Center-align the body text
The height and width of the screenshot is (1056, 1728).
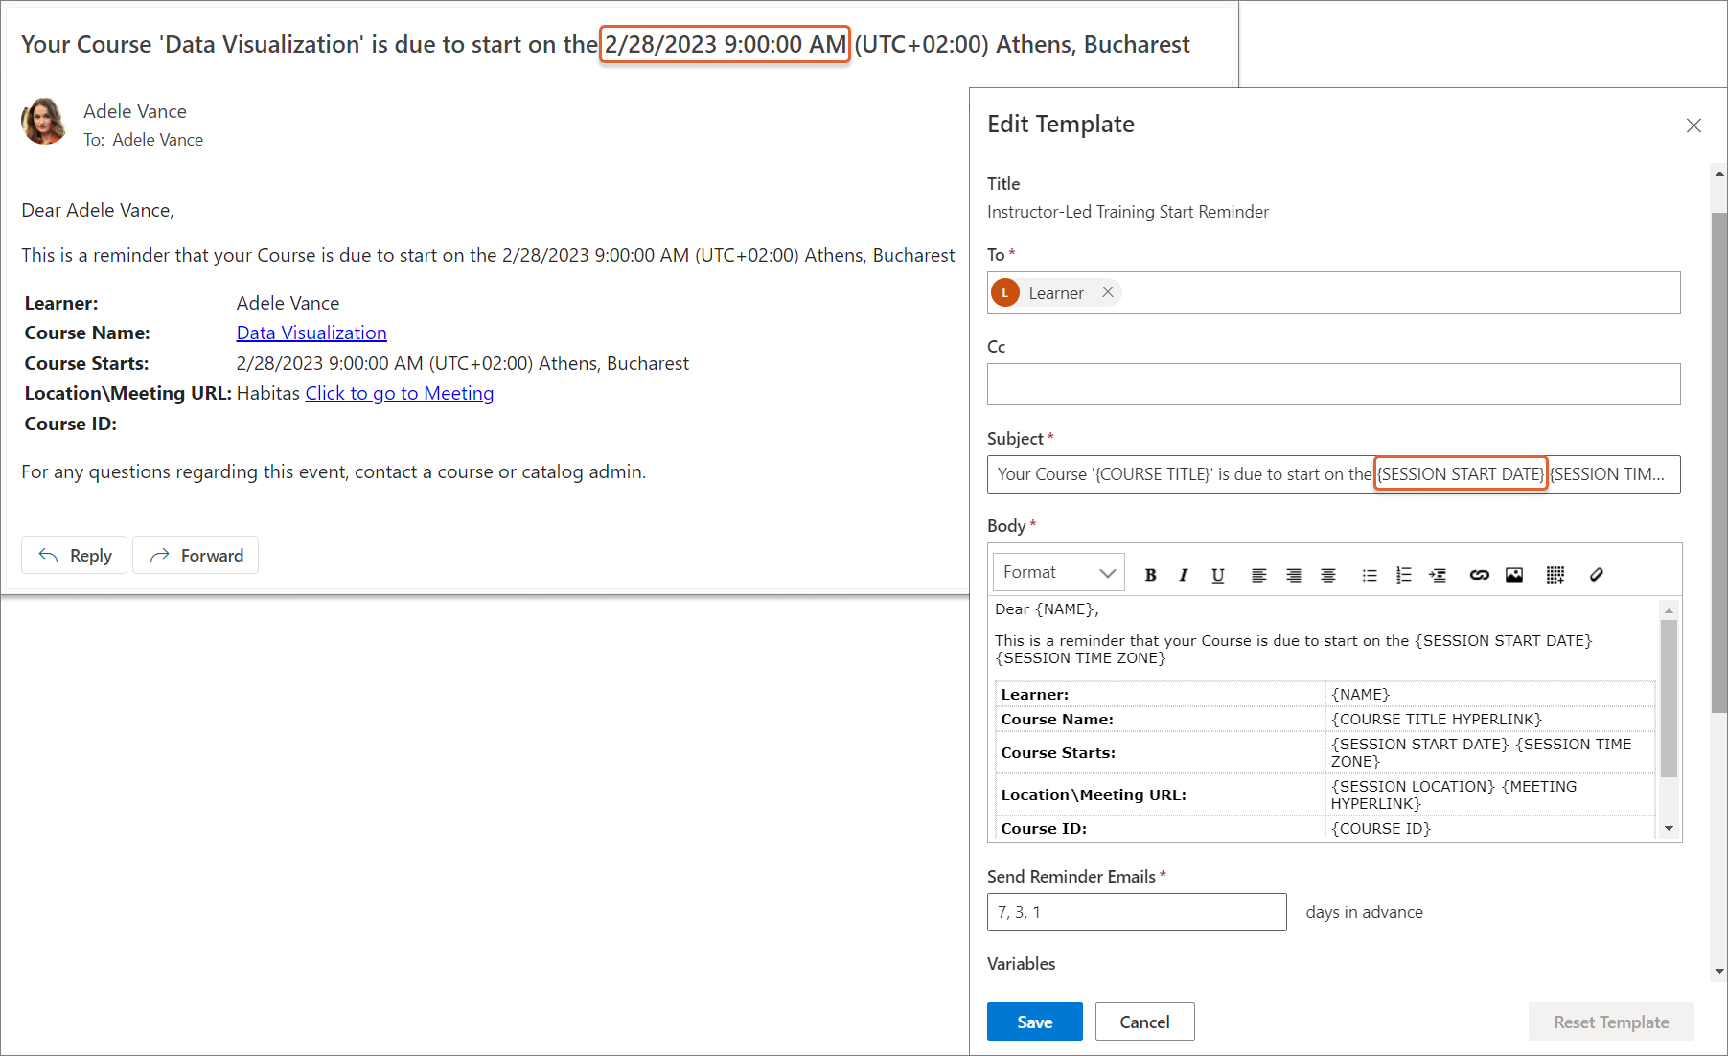tap(1327, 575)
